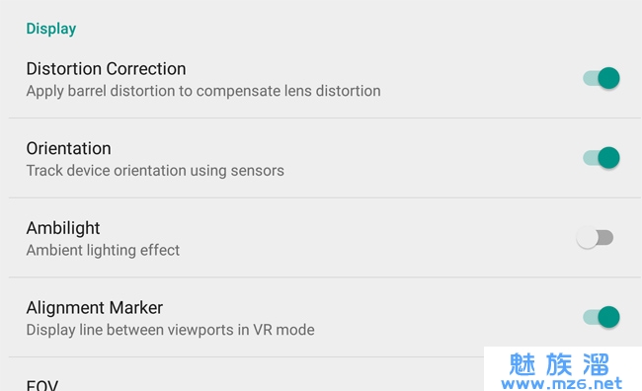Click the 魅 character in watermark
This screenshot has width=642, height=391.
[x=522, y=364]
